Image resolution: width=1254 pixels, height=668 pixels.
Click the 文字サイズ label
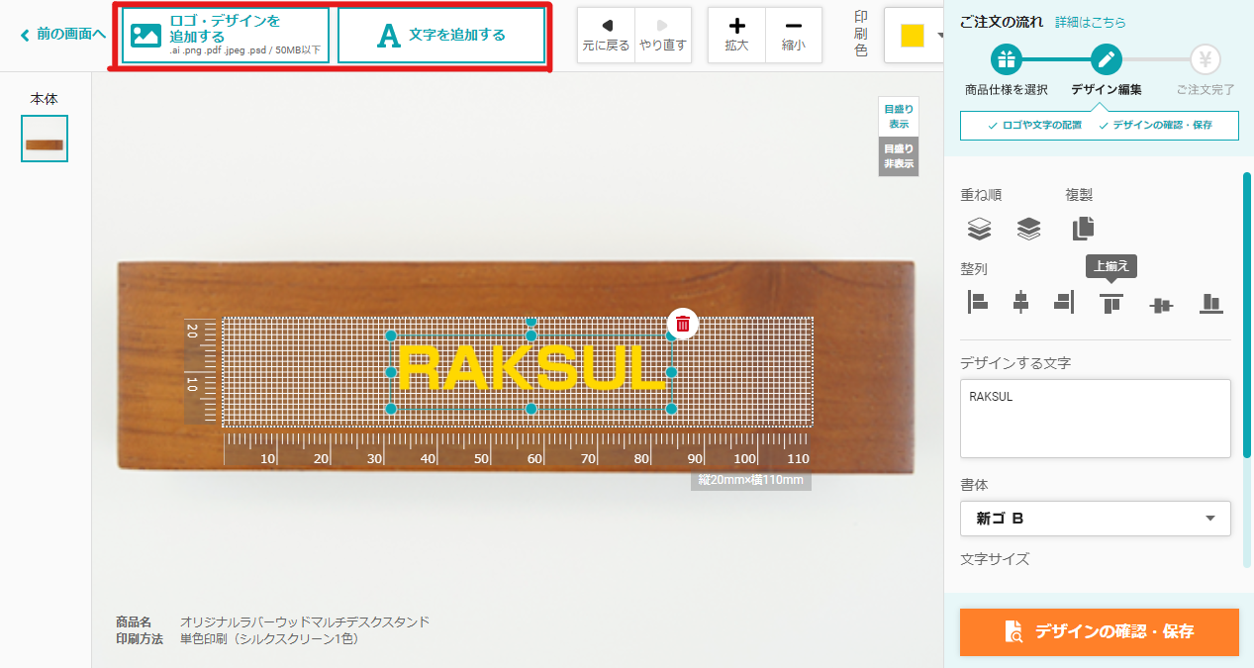point(995,559)
